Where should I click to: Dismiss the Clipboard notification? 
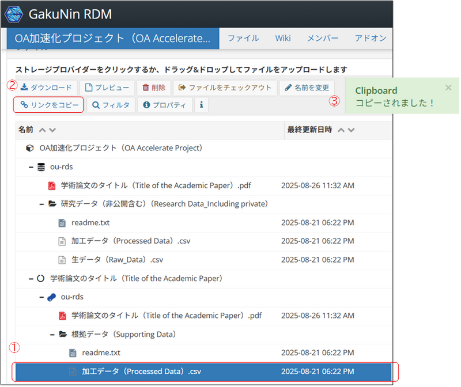(x=448, y=88)
